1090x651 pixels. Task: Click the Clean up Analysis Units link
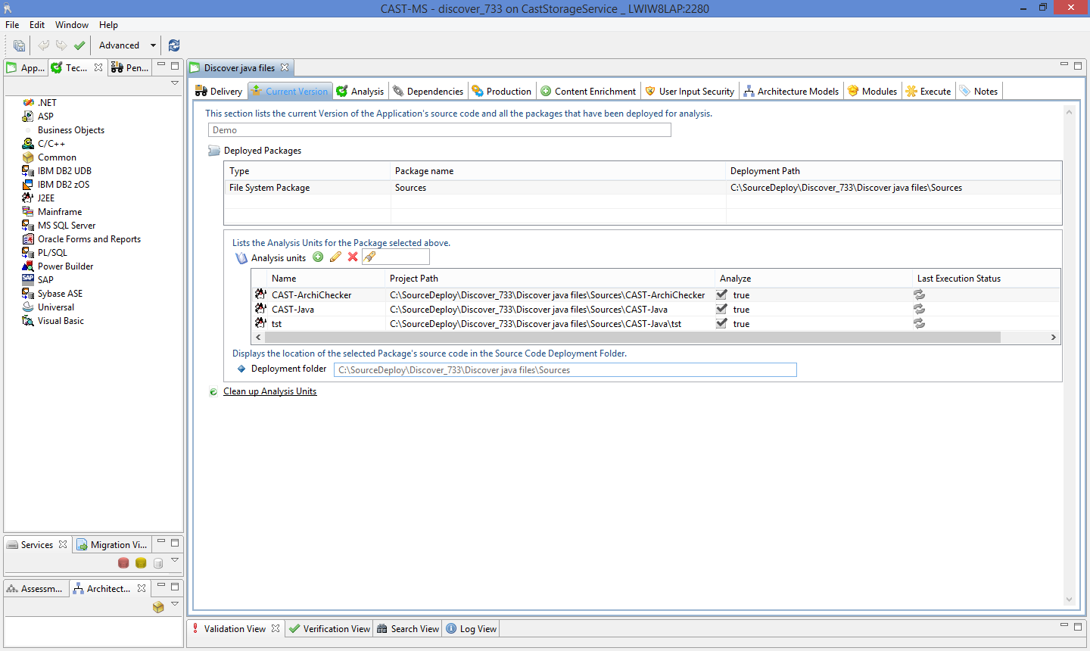tap(269, 391)
